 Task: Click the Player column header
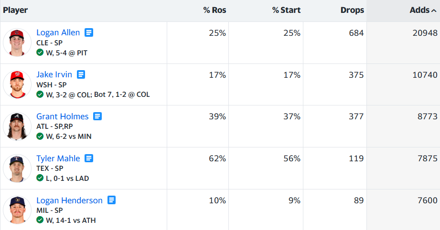tap(15, 10)
